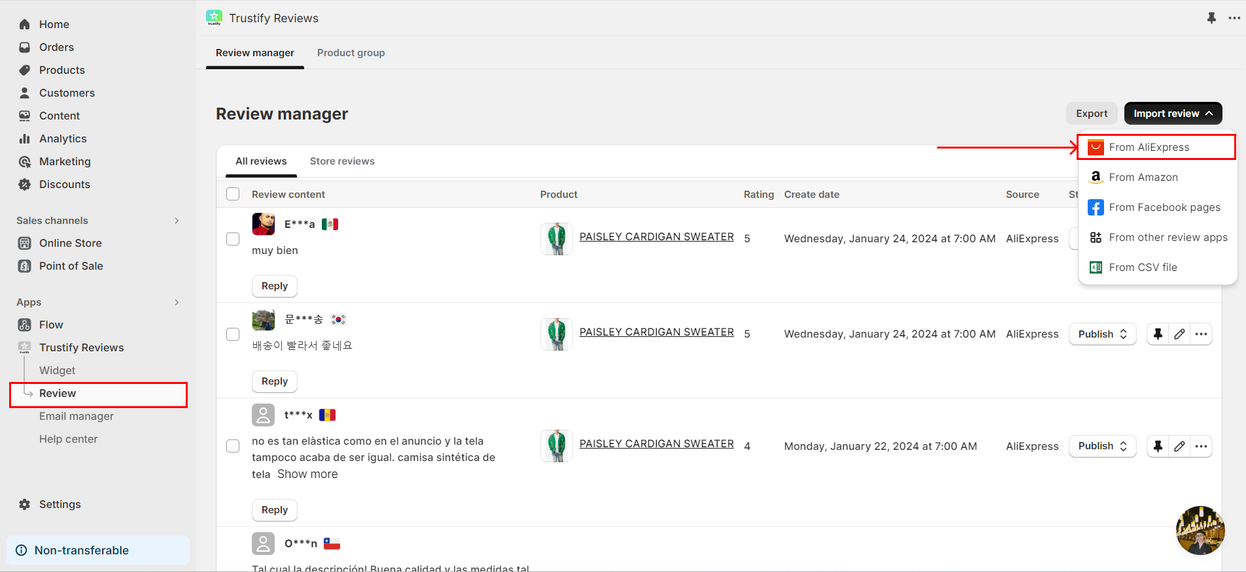Collapse the Import review dropdown
This screenshot has height=572, width=1246.
point(1173,114)
